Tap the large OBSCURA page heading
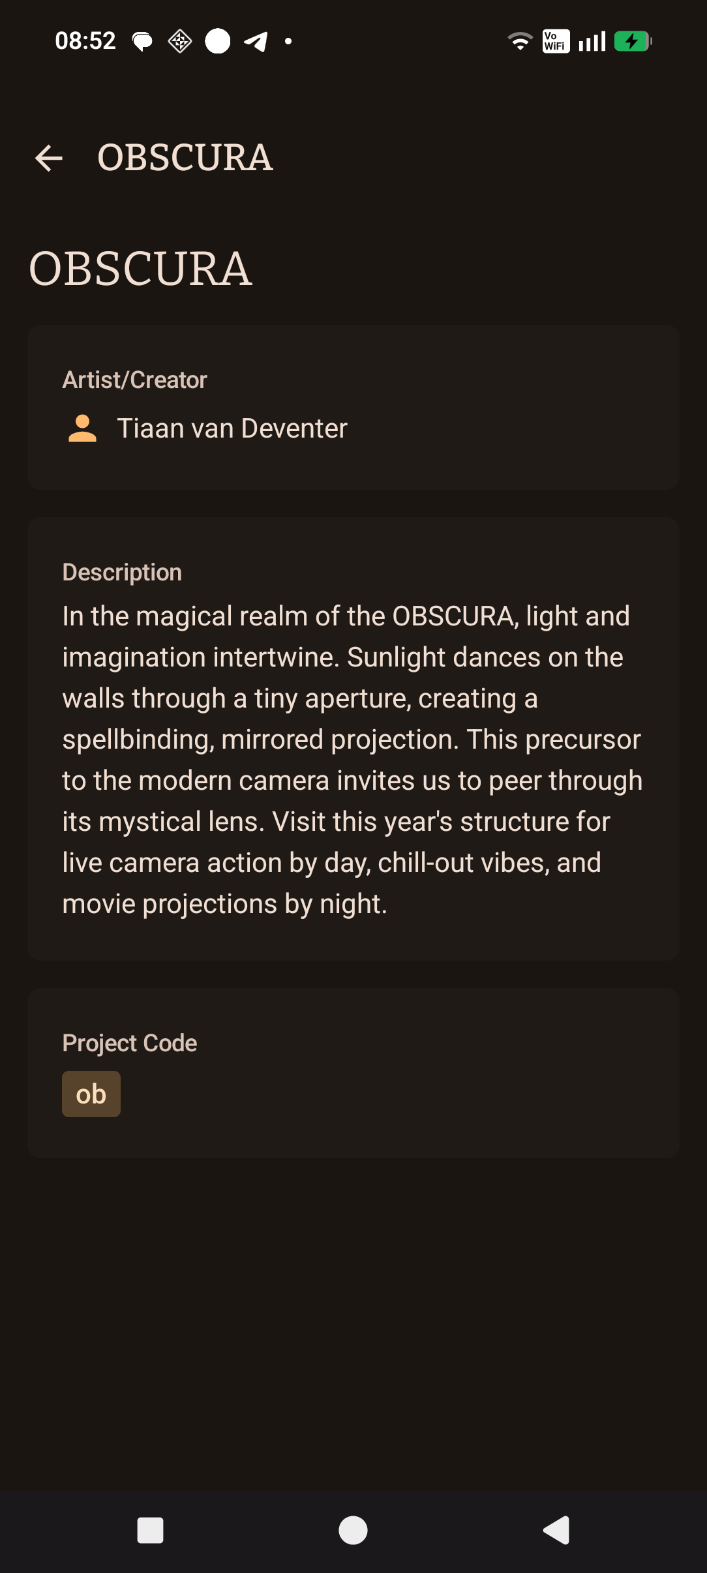707x1573 pixels. pos(140,269)
